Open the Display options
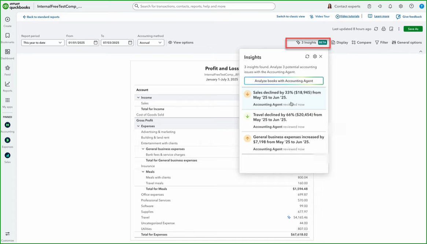Image resolution: width=427 pixels, height=244 pixels. (340, 43)
